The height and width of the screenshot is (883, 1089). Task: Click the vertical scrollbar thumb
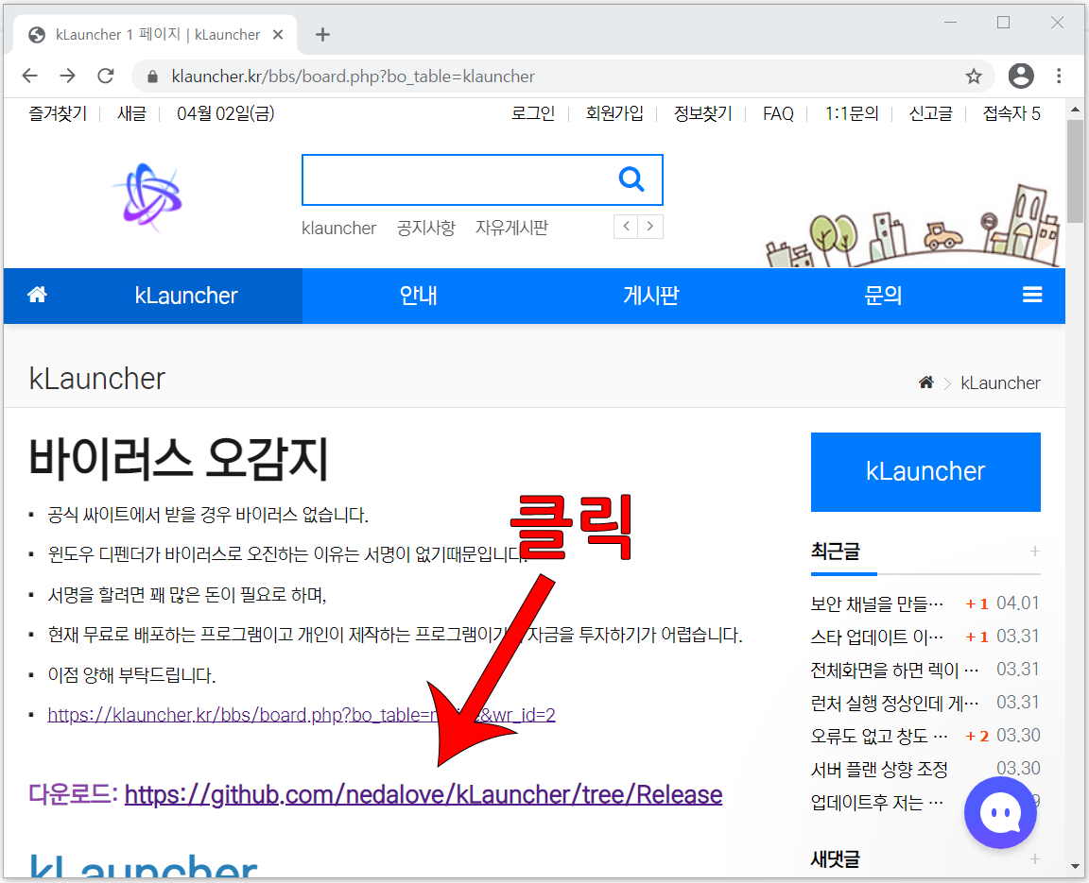click(x=1075, y=171)
